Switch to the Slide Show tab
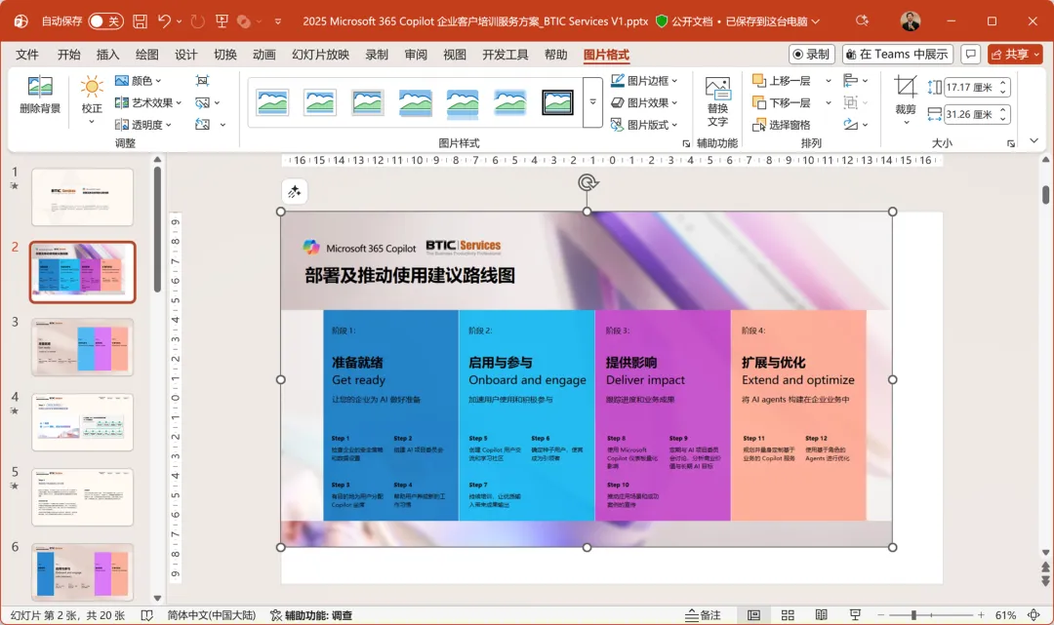Screen dimensions: 1054x625 tap(321, 55)
